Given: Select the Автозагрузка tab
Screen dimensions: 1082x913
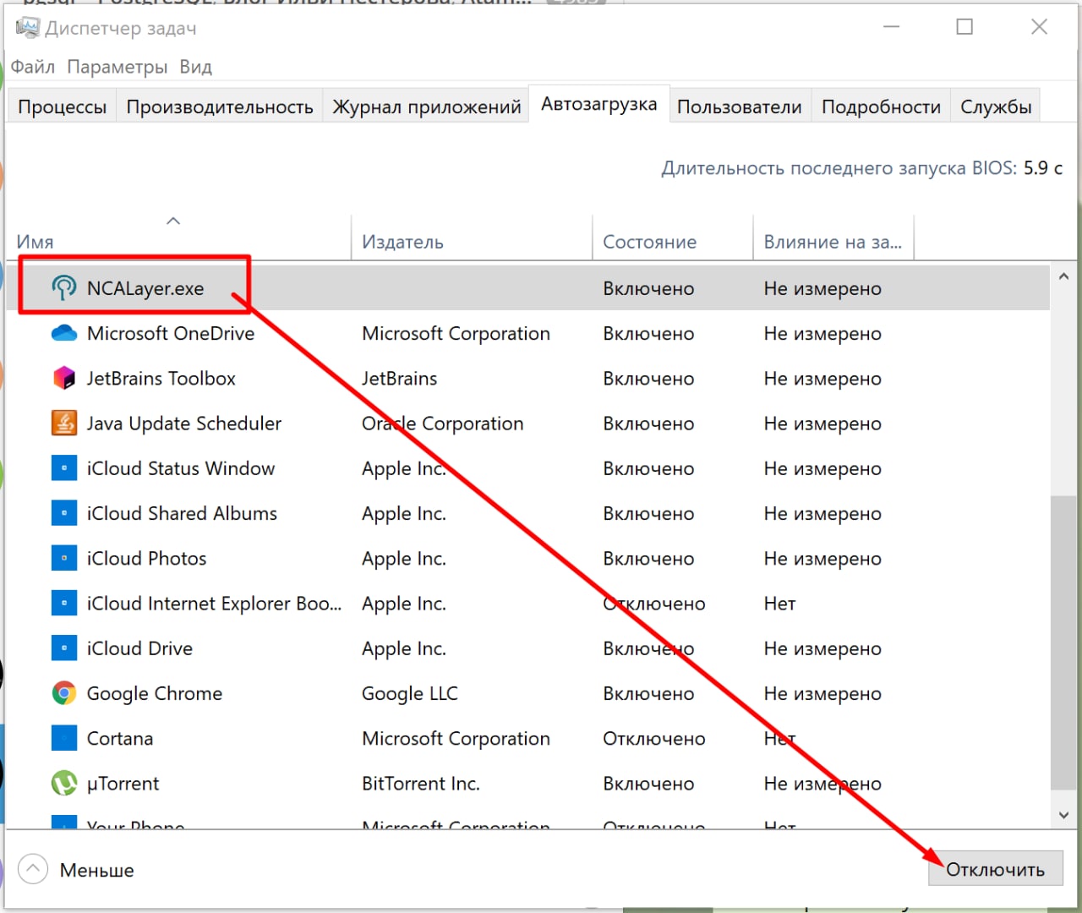Looking at the screenshot, I should 599,104.
